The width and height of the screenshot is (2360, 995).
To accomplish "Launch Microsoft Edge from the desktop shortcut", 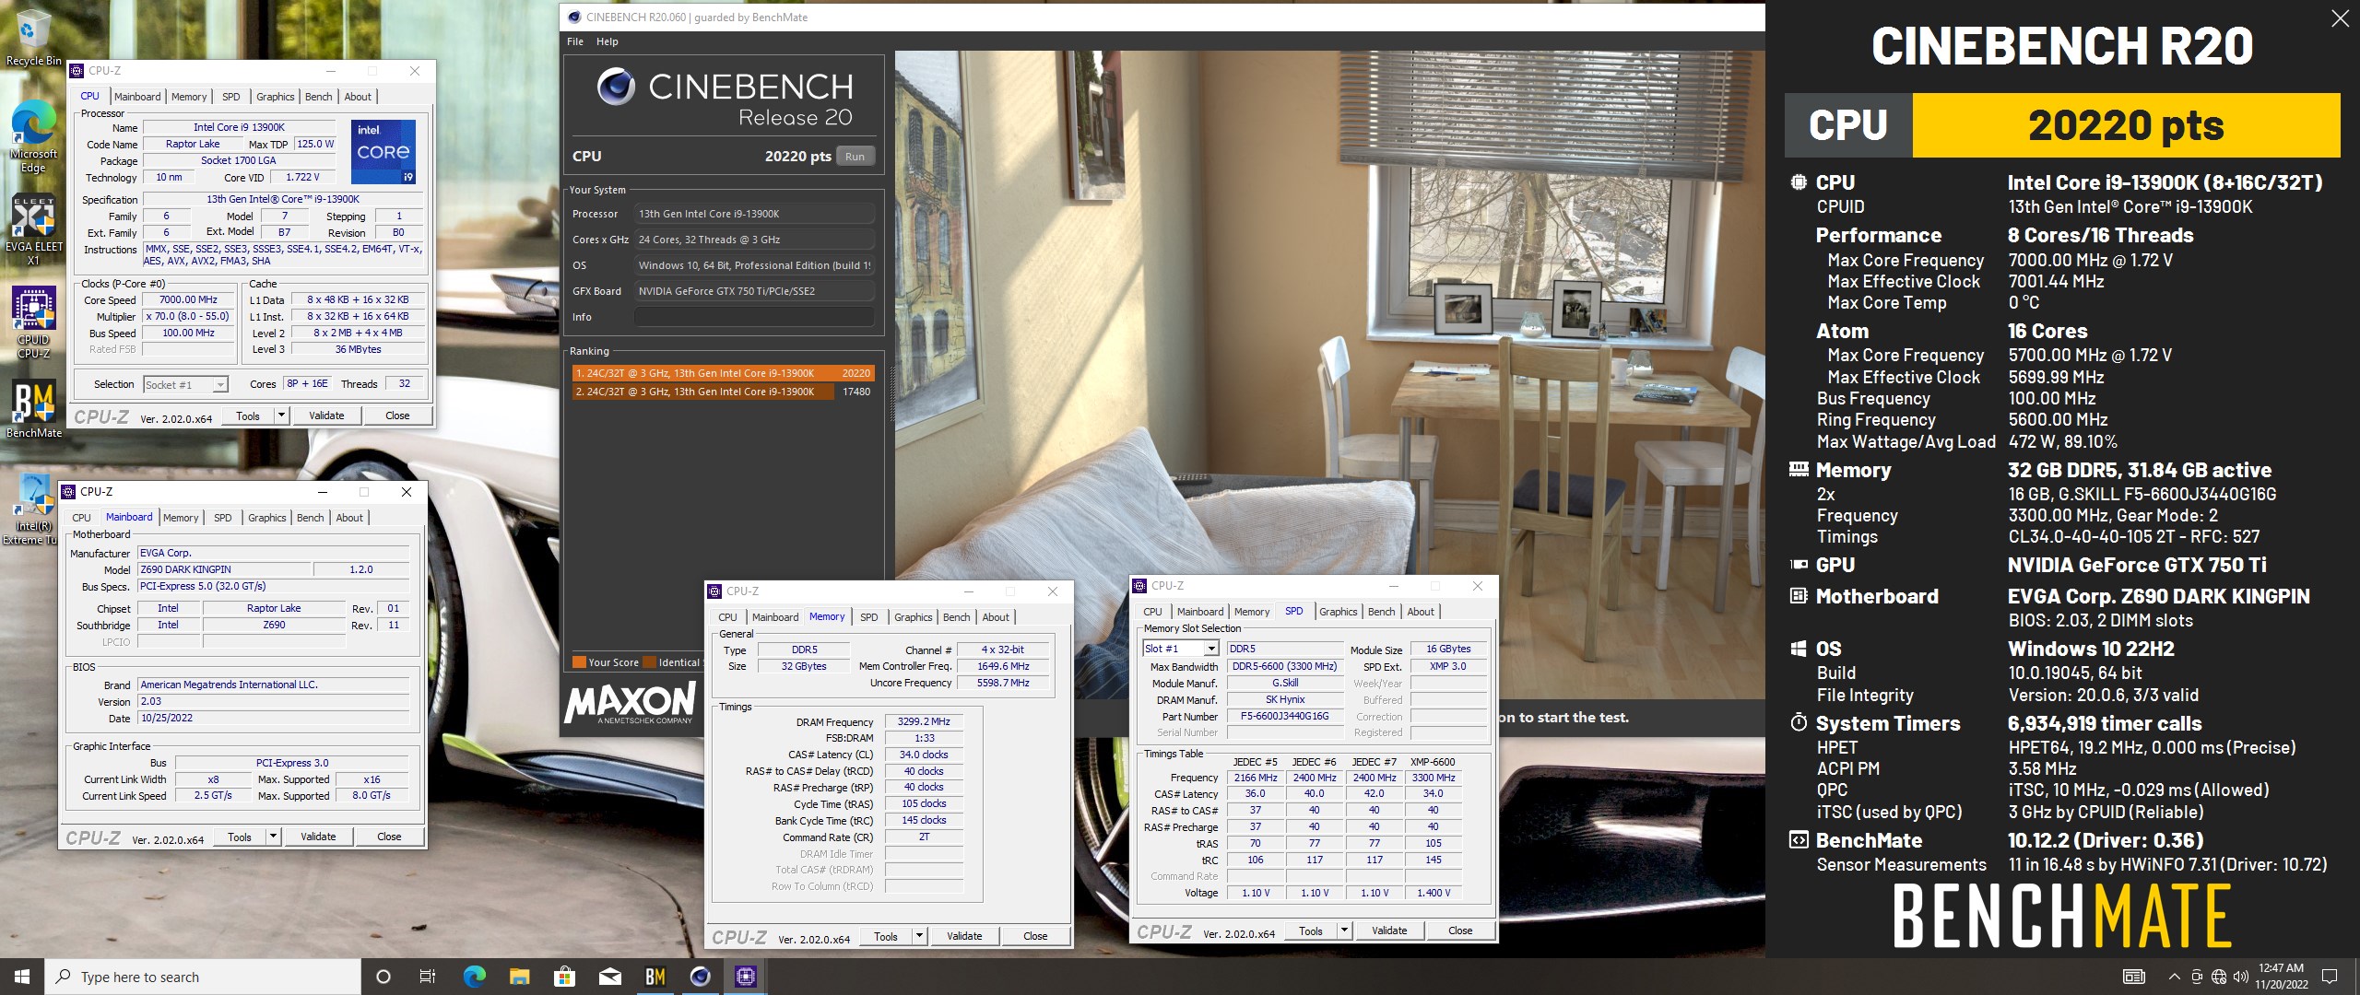I will pos(33,136).
